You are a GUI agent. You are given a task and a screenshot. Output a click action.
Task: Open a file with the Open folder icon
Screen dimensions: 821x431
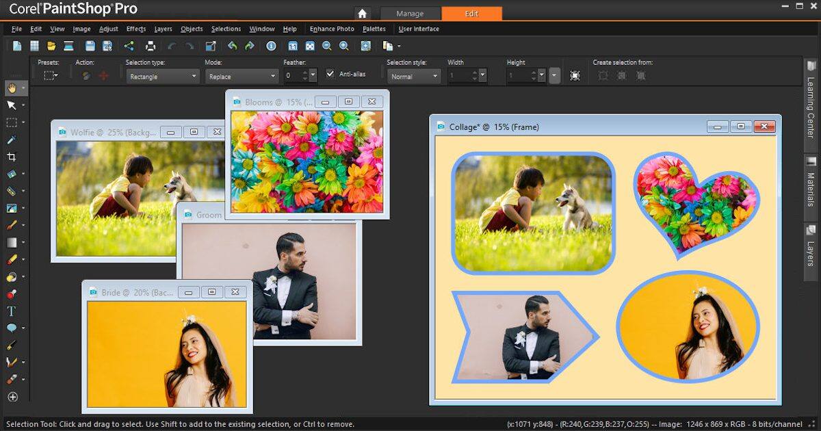click(x=51, y=45)
